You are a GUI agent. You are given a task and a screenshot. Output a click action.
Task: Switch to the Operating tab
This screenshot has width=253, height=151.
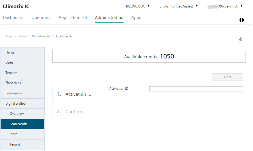(x=41, y=18)
